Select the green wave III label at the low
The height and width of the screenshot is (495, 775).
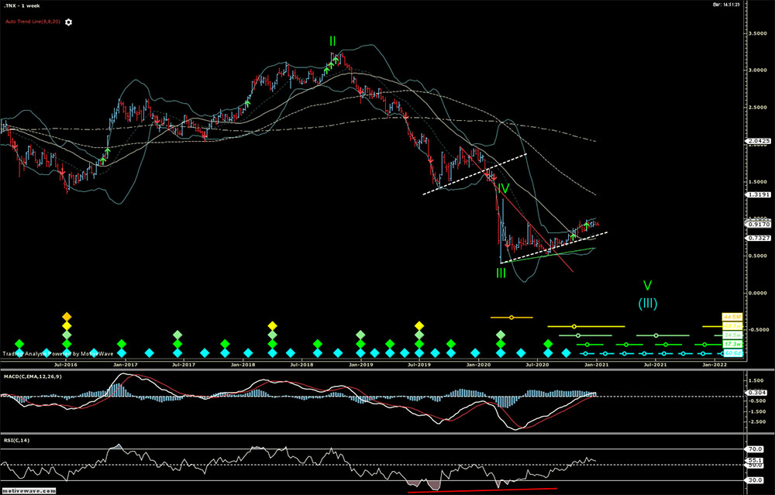tap(501, 273)
